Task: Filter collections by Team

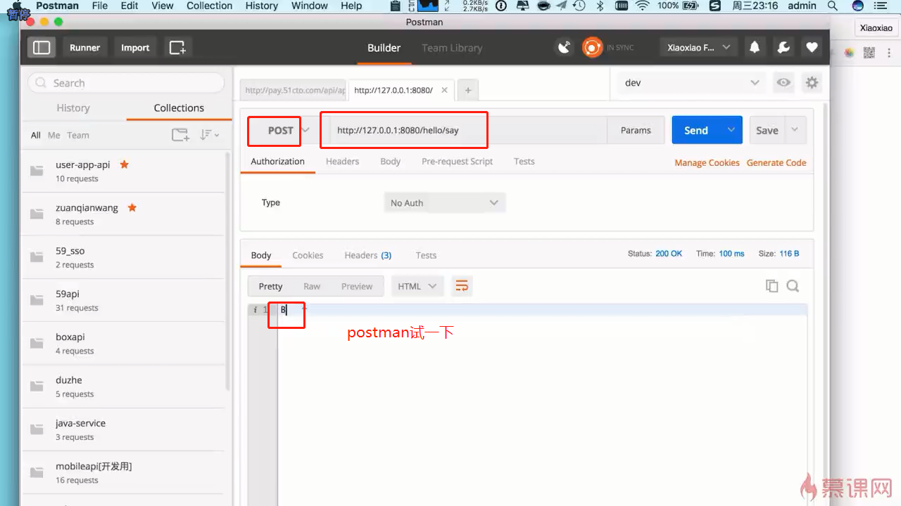Action: [78, 135]
